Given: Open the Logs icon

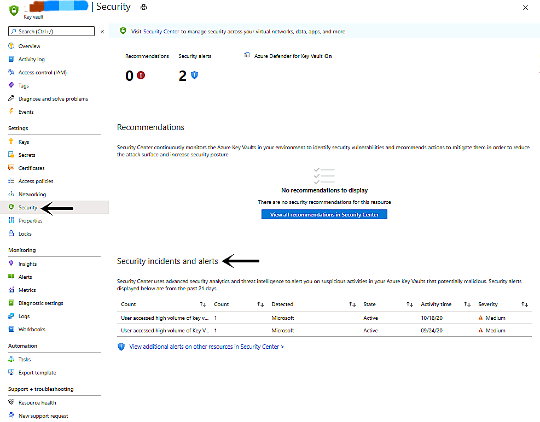Looking at the screenshot, I should tap(11, 315).
